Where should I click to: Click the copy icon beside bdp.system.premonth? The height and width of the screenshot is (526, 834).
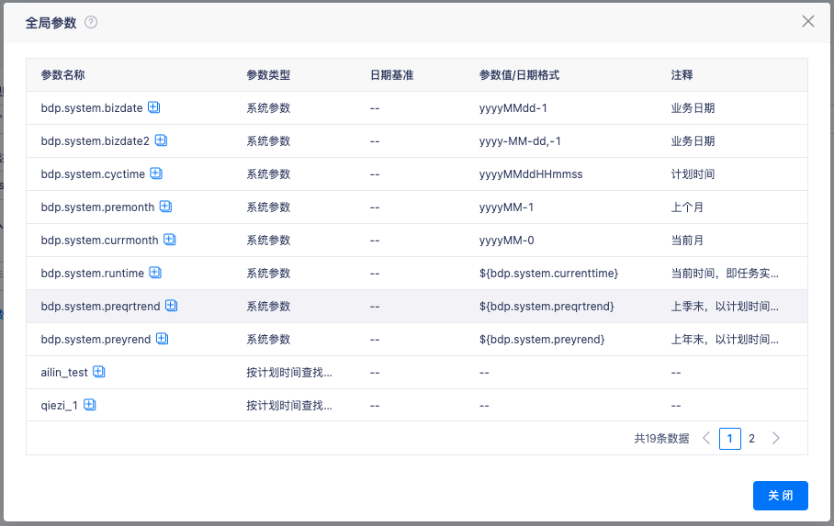(x=165, y=207)
